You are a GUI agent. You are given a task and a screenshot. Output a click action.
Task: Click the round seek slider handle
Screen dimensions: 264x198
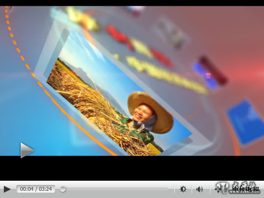[63, 189]
